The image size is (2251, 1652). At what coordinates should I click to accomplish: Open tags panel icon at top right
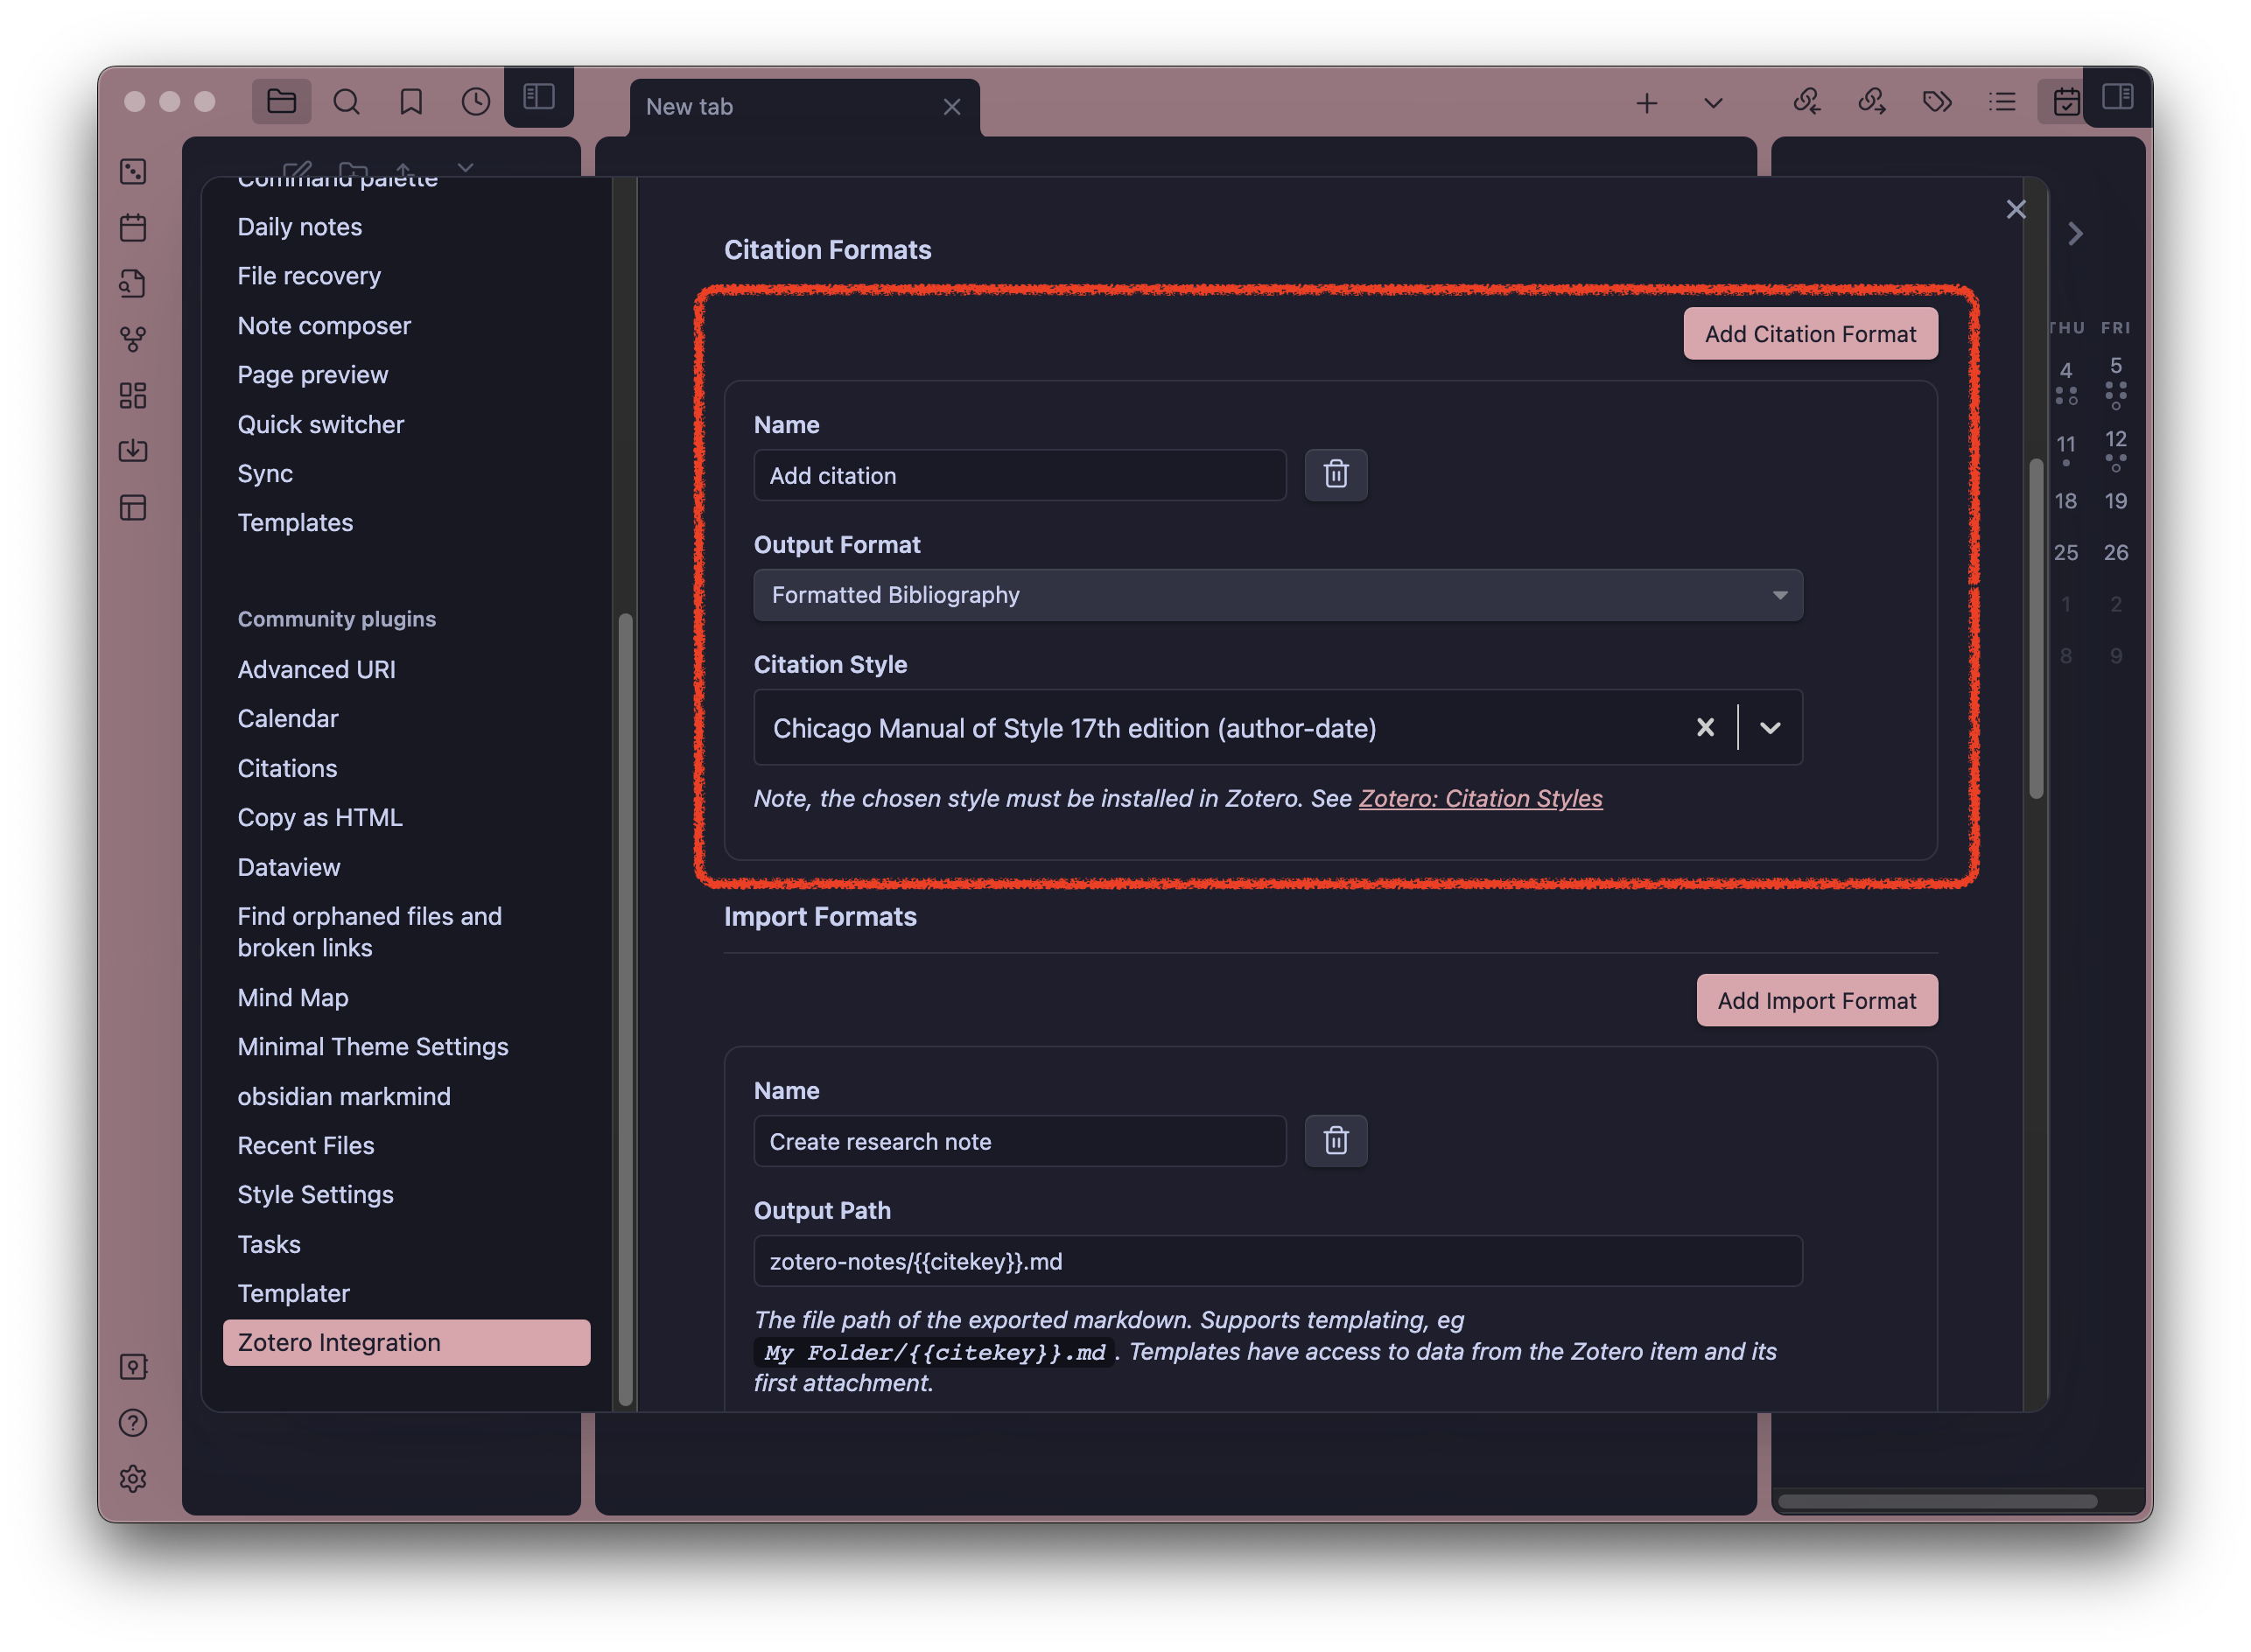click(x=1936, y=102)
